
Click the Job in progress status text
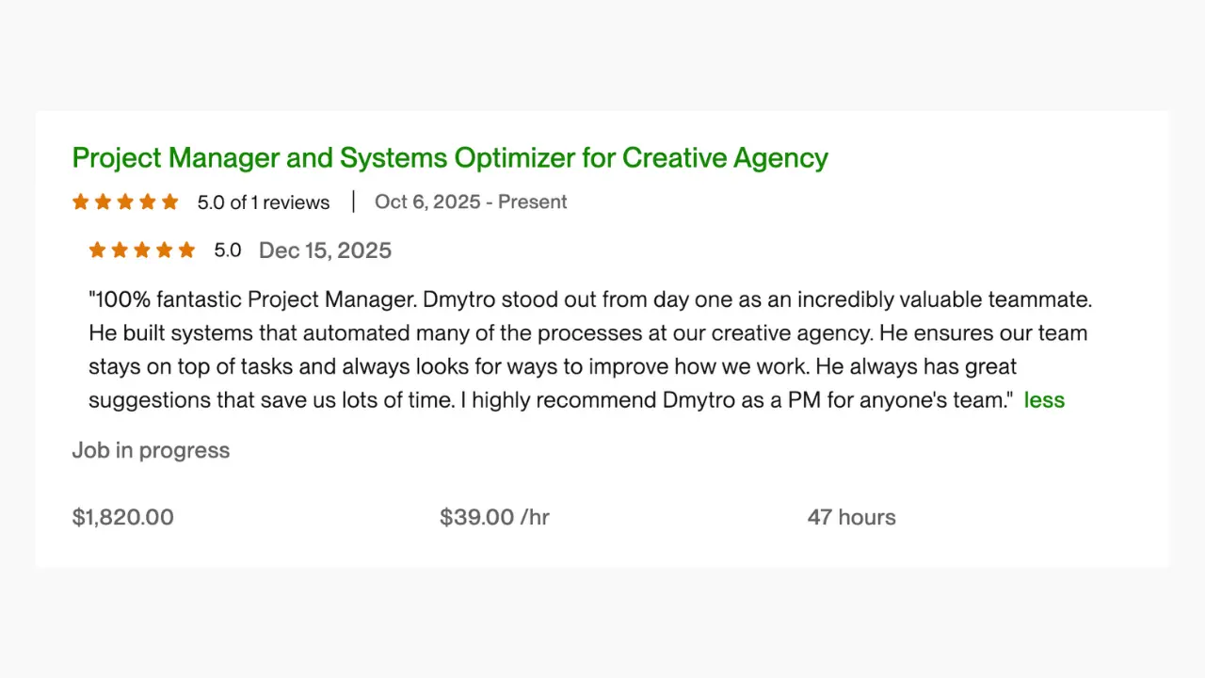[x=151, y=450]
